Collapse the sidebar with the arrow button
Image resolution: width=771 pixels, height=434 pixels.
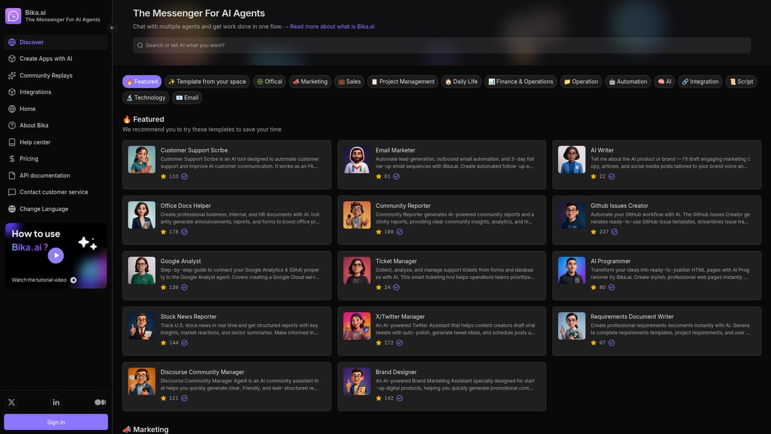click(112, 28)
